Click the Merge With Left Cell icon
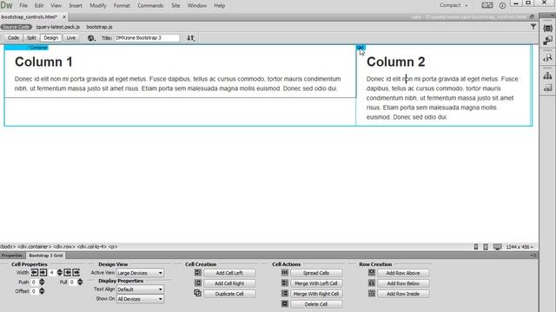 pyautogui.click(x=285, y=283)
